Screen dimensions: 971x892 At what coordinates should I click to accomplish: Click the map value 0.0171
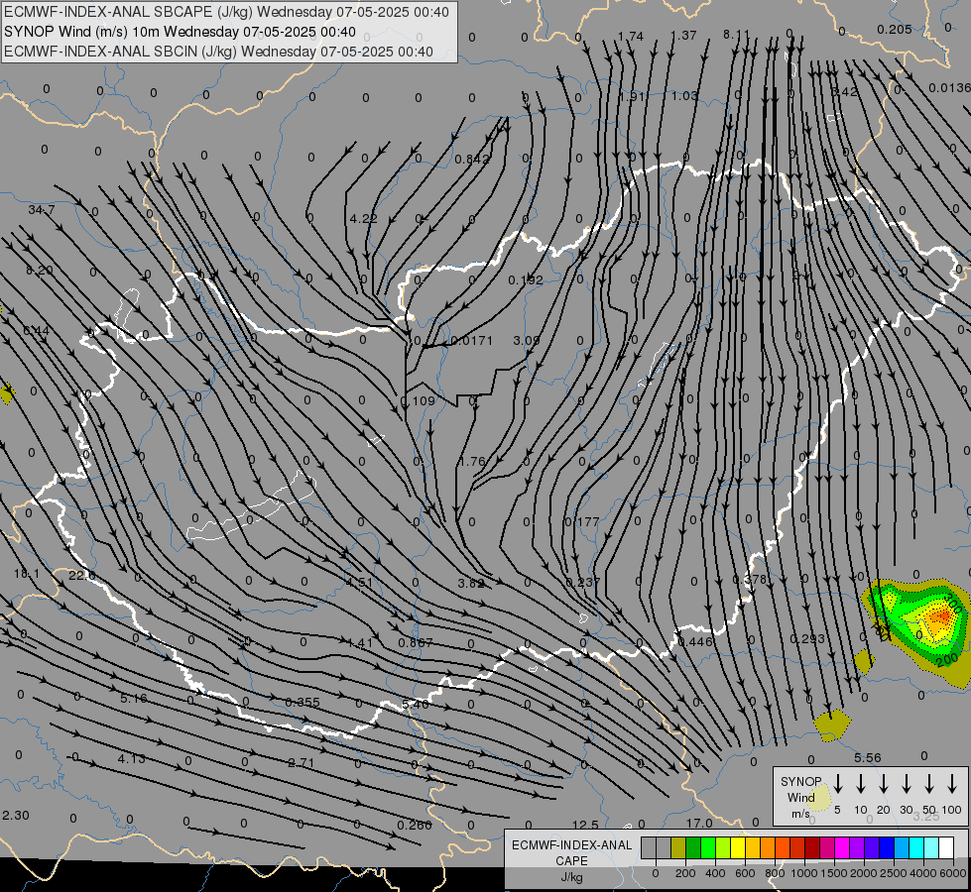click(x=472, y=341)
